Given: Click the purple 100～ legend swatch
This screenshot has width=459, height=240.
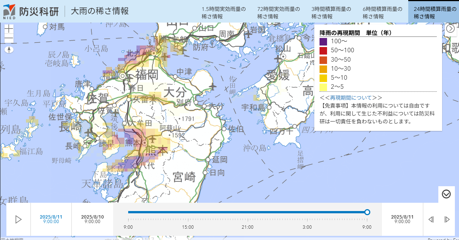Looking at the screenshot, I should click(x=323, y=42).
